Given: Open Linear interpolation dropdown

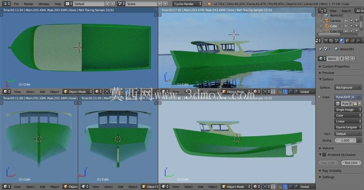Looking at the screenshot, I should [348, 121].
